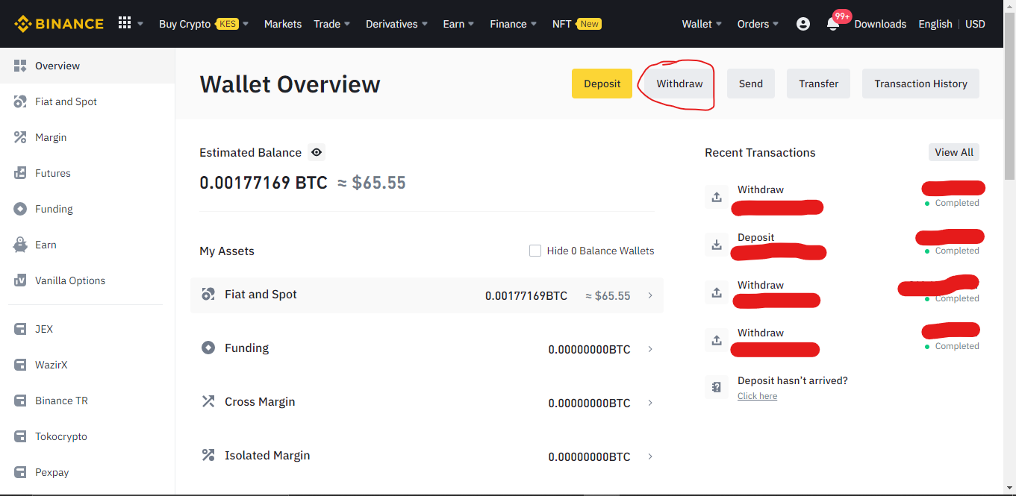Follow the Click here link
This screenshot has width=1016, height=496.
(757, 396)
